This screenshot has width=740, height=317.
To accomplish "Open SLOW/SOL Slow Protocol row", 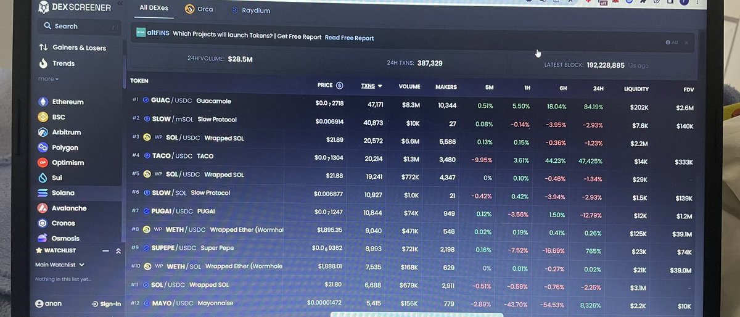I will pos(412,195).
